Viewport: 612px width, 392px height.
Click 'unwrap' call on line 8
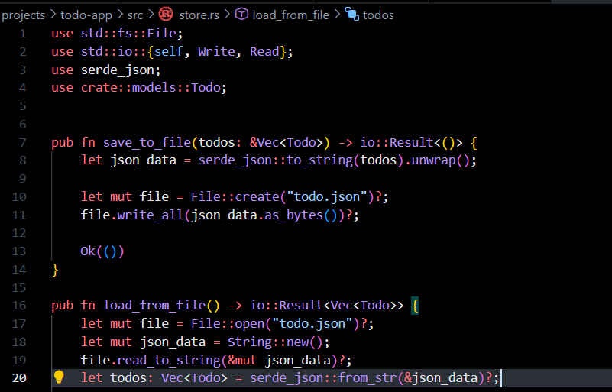(433, 160)
